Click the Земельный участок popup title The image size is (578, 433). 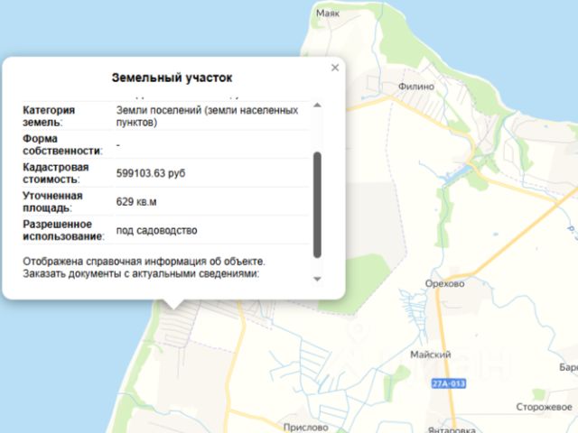(x=172, y=78)
